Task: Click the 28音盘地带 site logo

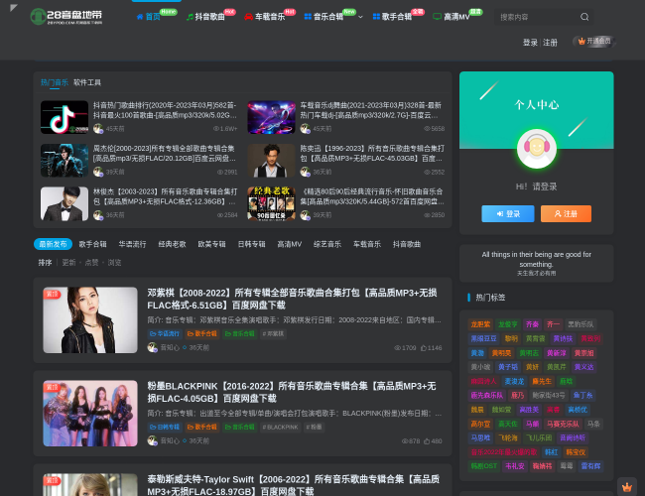Action: coord(65,17)
